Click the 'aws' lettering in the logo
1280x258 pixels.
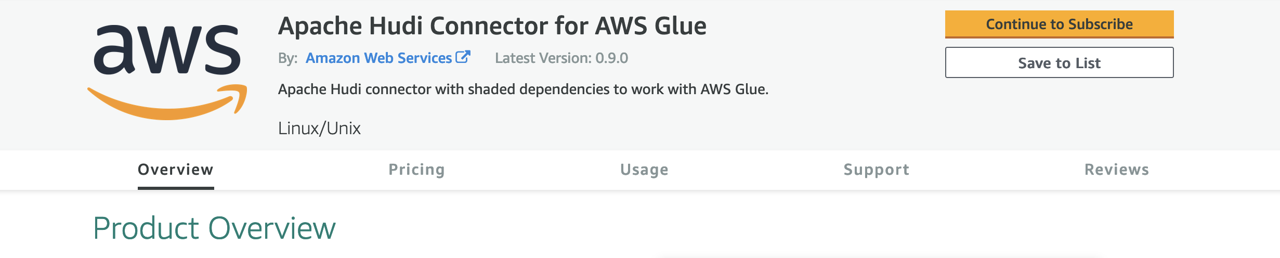(167, 50)
